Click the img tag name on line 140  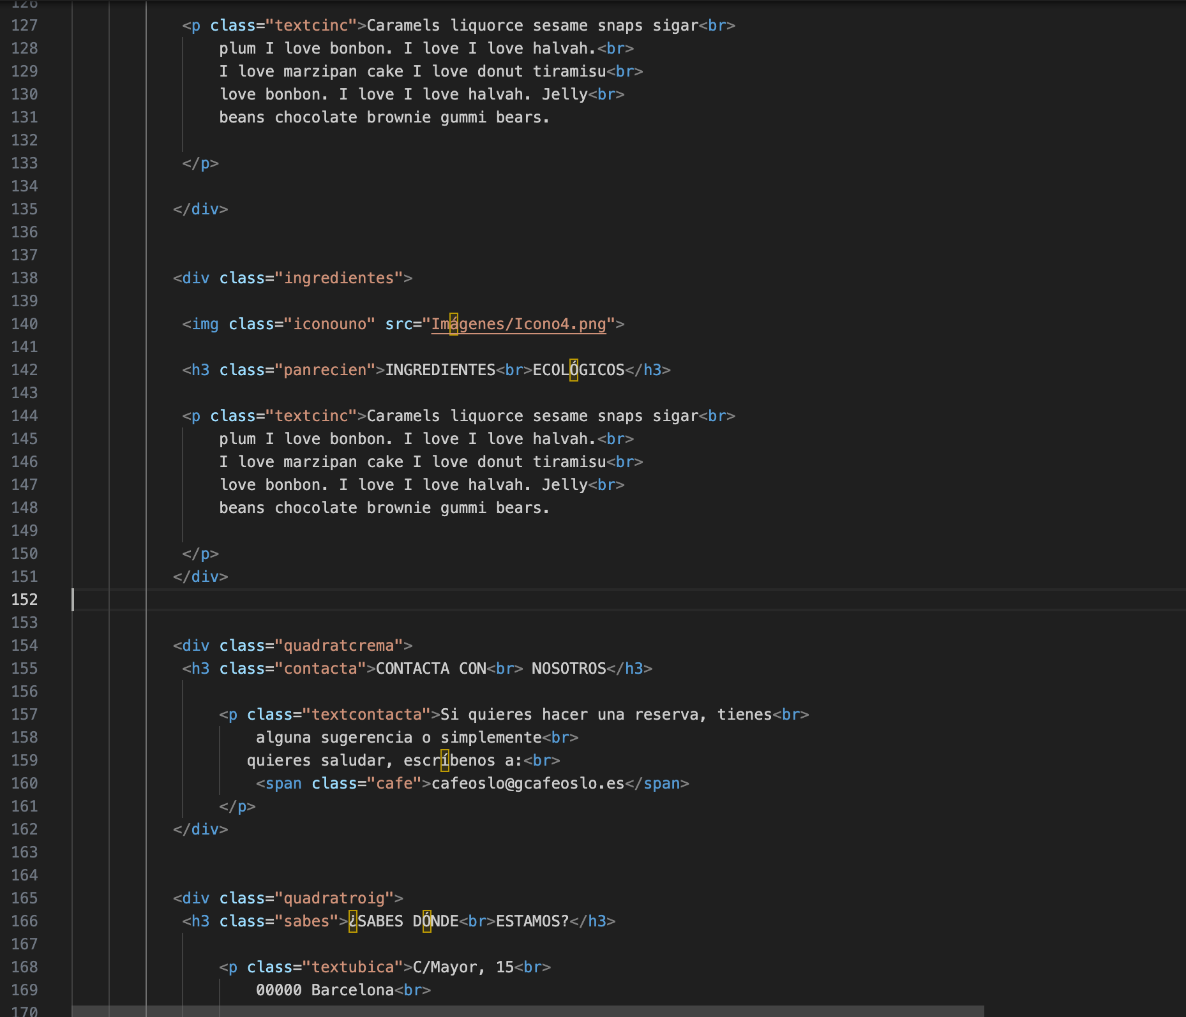[x=205, y=324]
